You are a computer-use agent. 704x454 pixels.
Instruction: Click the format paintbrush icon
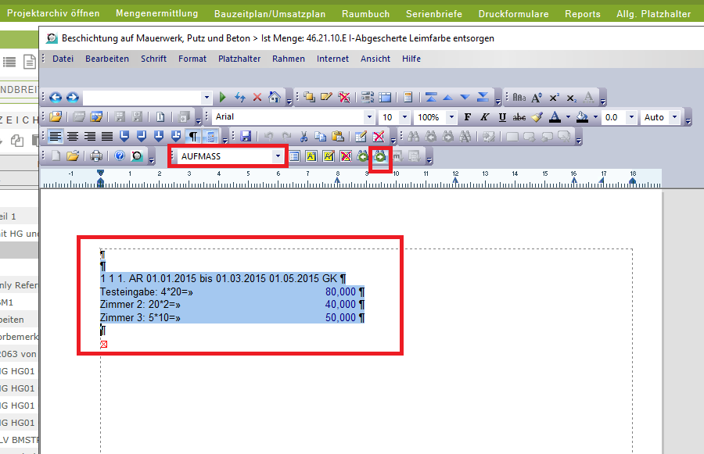click(x=537, y=117)
